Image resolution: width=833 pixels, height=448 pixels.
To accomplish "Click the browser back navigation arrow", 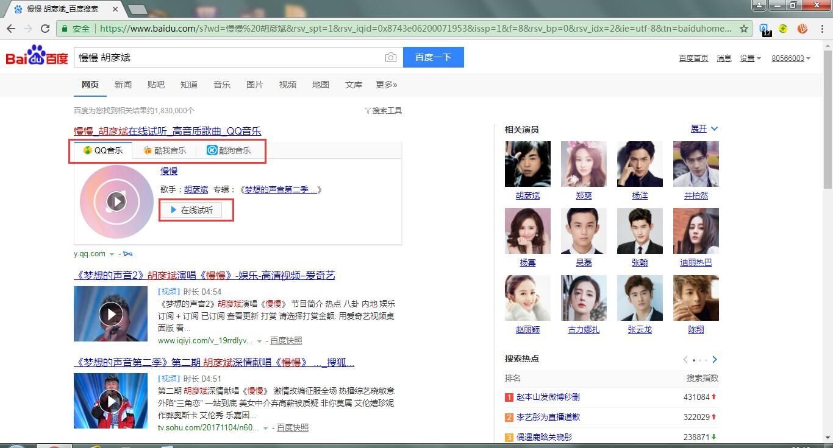I will (x=11, y=29).
